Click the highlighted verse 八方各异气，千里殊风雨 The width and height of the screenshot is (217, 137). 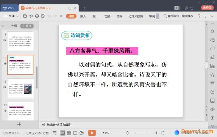(x=102, y=51)
